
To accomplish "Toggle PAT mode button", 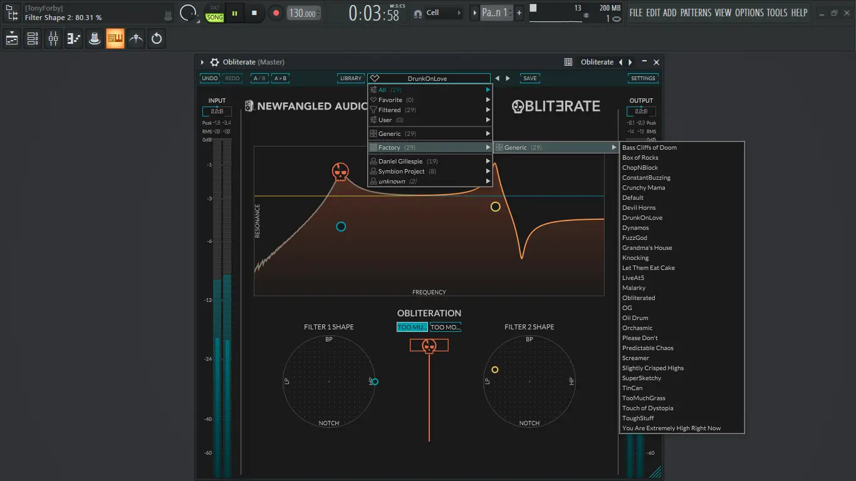I will click(215, 8).
